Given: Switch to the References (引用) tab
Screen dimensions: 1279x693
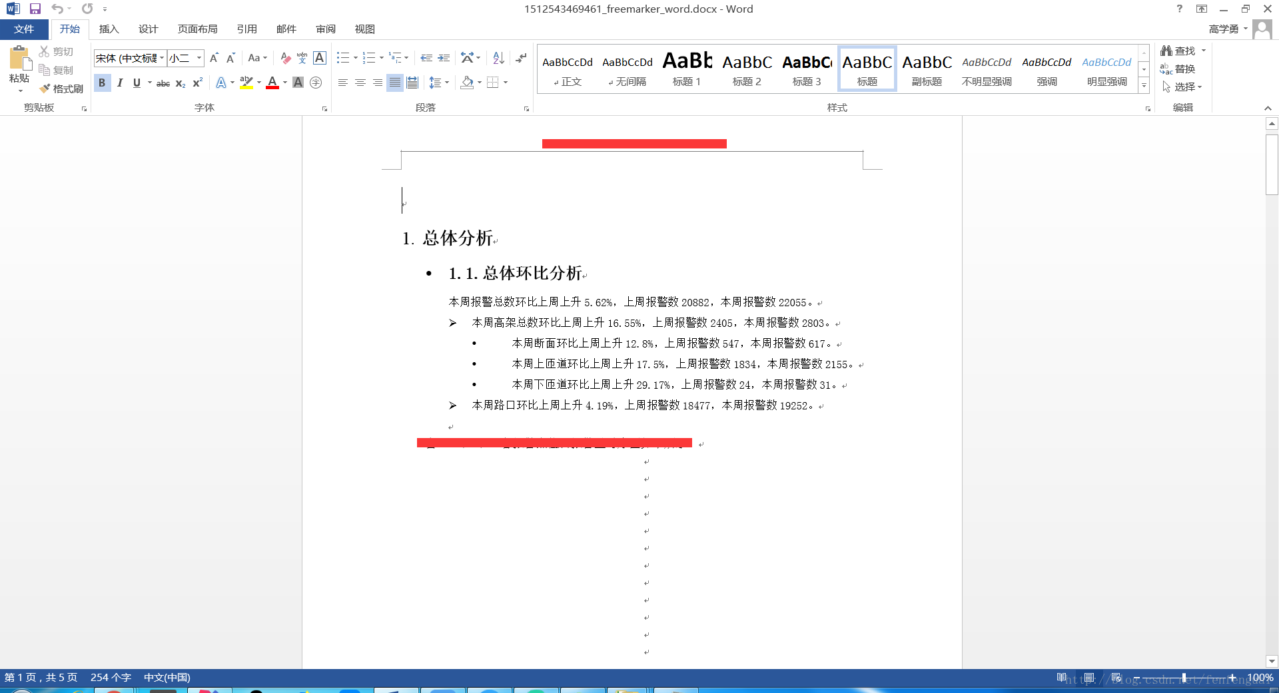Looking at the screenshot, I should (246, 29).
